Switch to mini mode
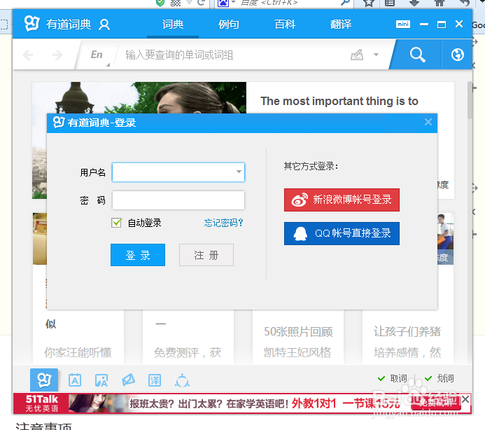The image size is (485, 430). coord(403,24)
